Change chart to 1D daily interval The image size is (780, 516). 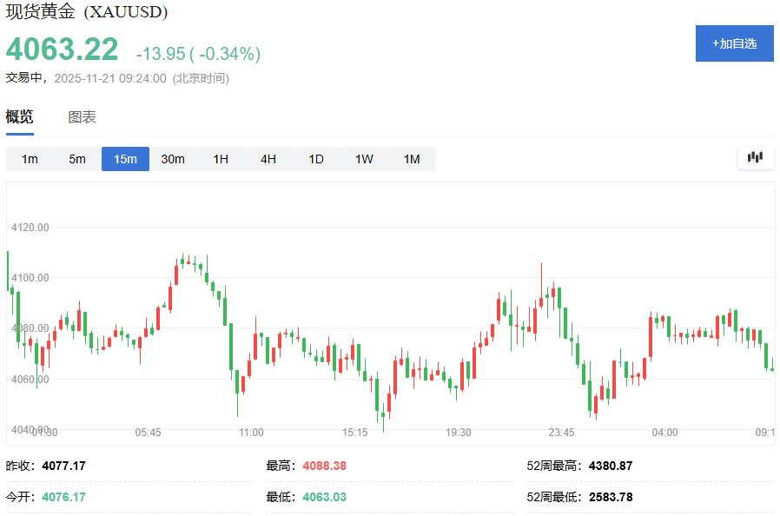tap(316, 159)
